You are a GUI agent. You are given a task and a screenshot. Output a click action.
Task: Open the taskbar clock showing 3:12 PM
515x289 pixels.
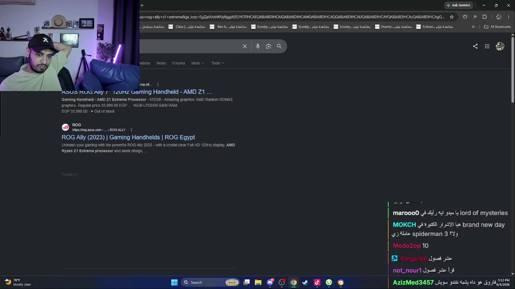503,282
